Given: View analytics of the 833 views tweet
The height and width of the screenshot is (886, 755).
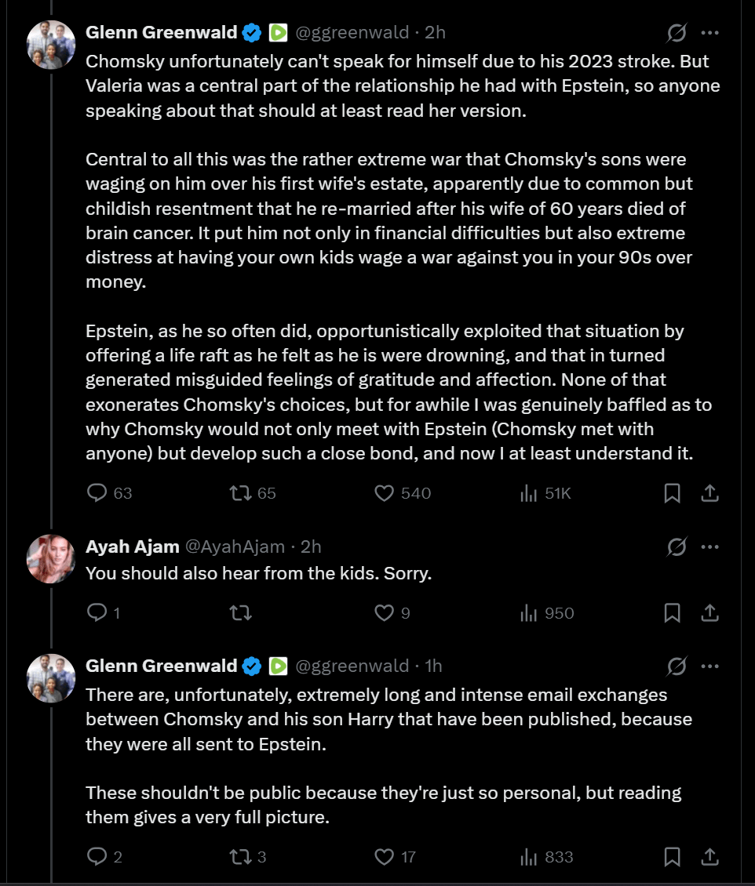Looking at the screenshot, I should (x=528, y=856).
